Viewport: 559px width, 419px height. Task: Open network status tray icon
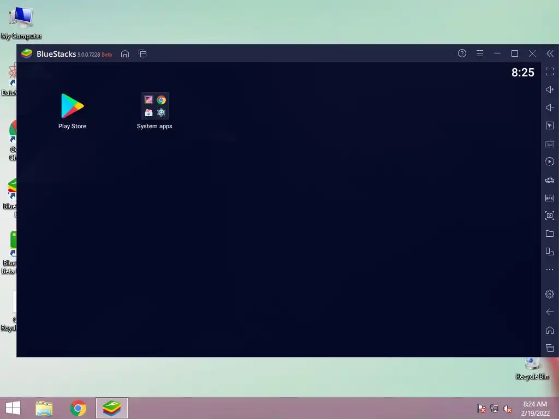tap(495, 409)
